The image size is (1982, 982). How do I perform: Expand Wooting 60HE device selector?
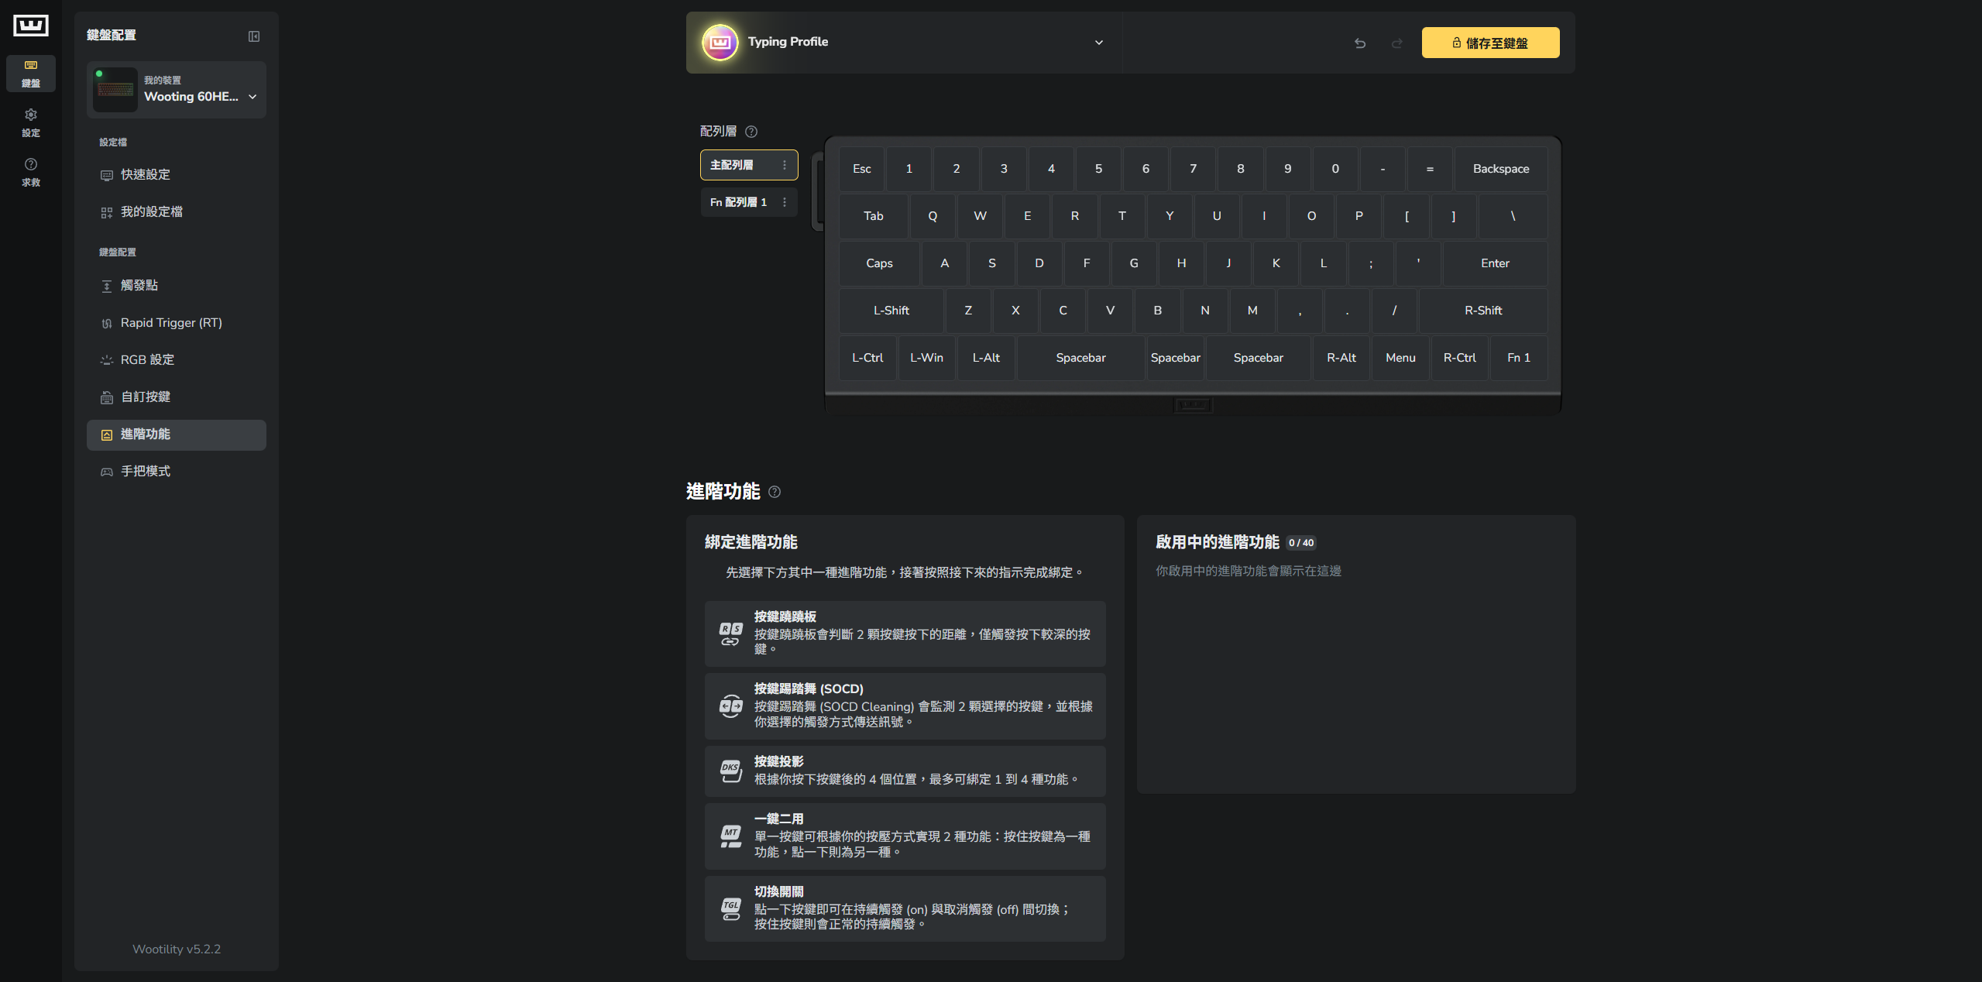(x=252, y=97)
